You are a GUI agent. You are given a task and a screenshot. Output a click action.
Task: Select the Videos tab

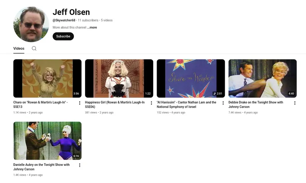tap(19, 49)
